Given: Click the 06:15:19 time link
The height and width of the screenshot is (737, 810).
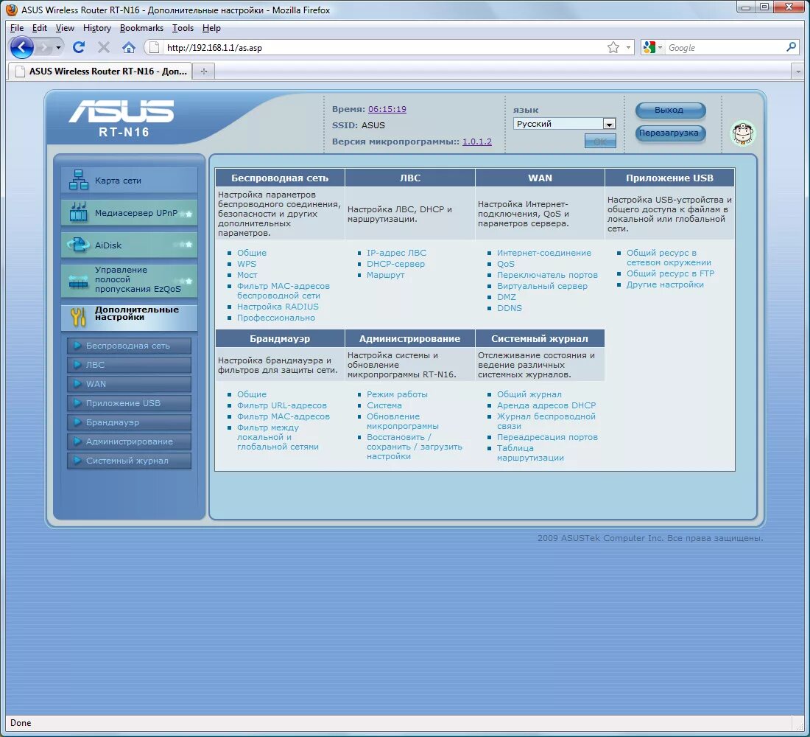Looking at the screenshot, I should tap(387, 109).
